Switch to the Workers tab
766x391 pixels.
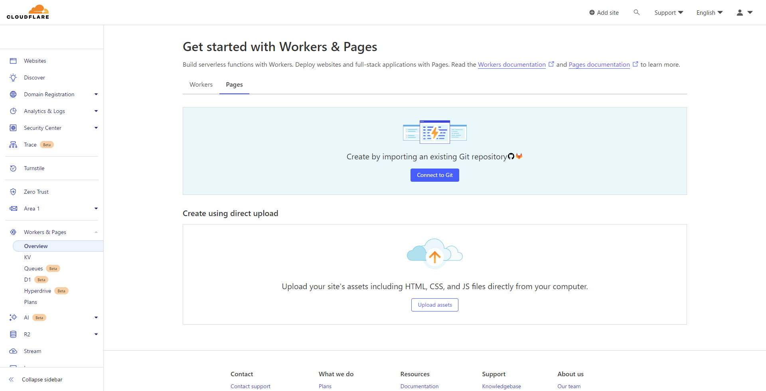[201, 84]
